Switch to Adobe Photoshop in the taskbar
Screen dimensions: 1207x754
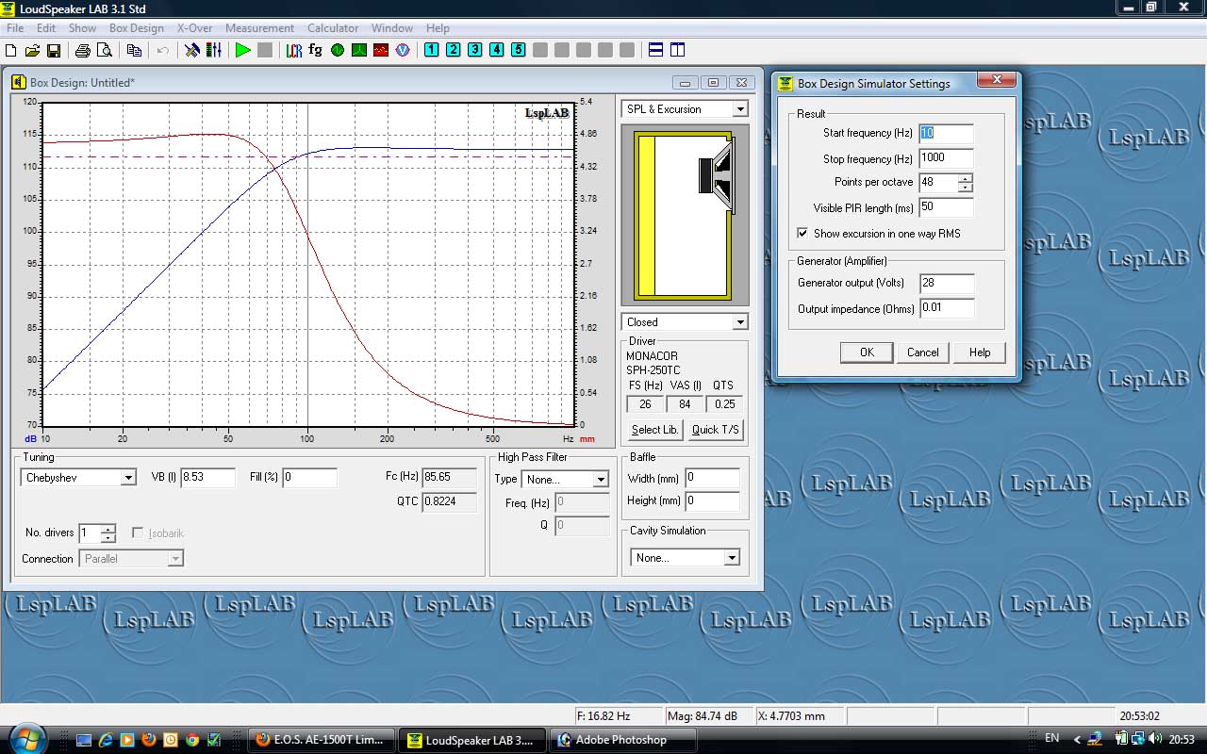(621, 740)
